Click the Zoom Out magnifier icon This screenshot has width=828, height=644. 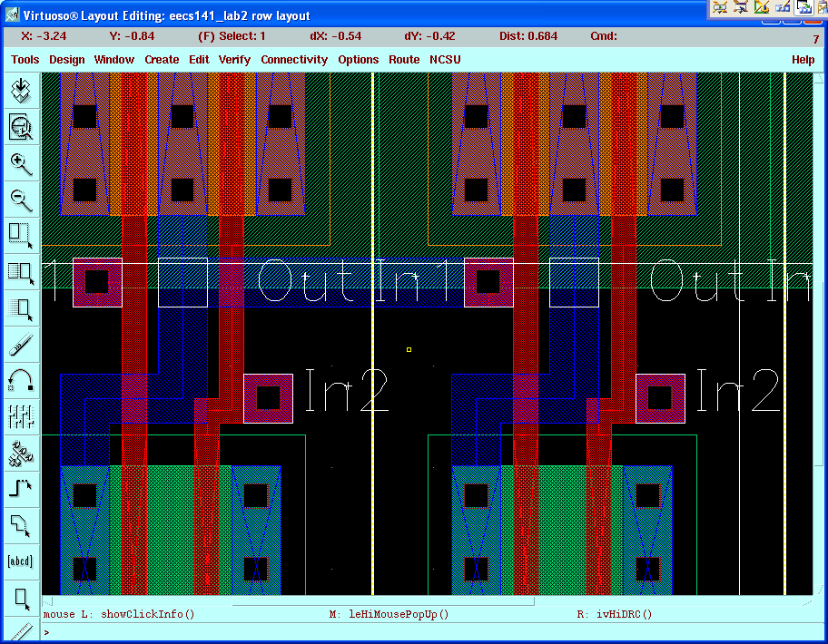pos(21,200)
